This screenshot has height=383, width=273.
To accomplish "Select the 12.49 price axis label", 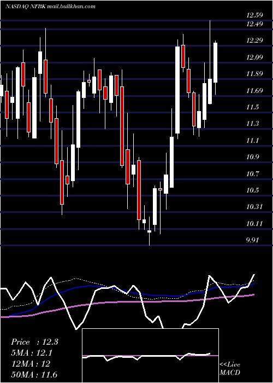I will point(254,24).
